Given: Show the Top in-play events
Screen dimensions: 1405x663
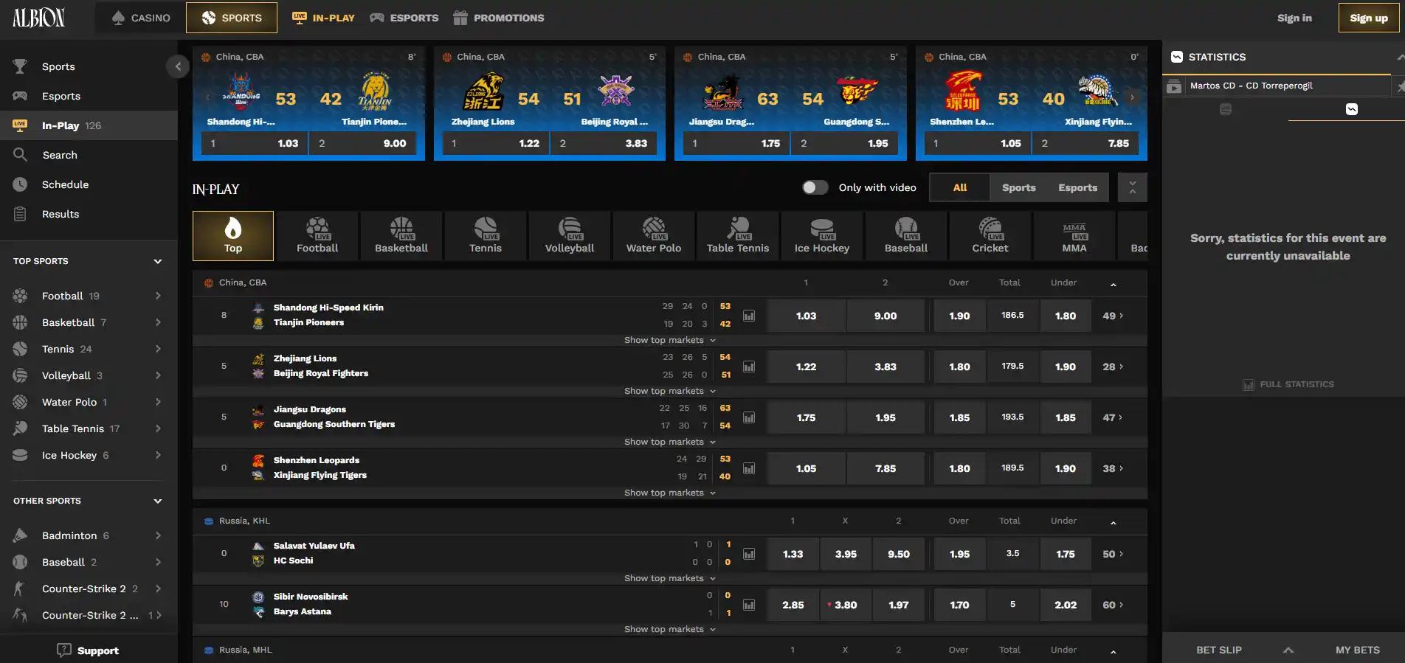Looking at the screenshot, I should coord(233,236).
